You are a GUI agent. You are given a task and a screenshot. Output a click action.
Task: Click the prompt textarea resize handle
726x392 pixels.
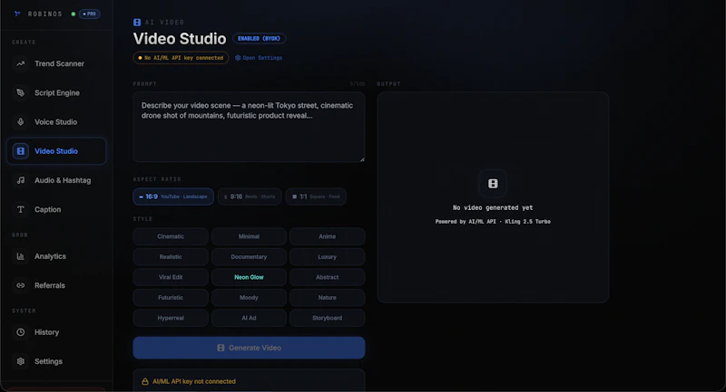tap(362, 159)
